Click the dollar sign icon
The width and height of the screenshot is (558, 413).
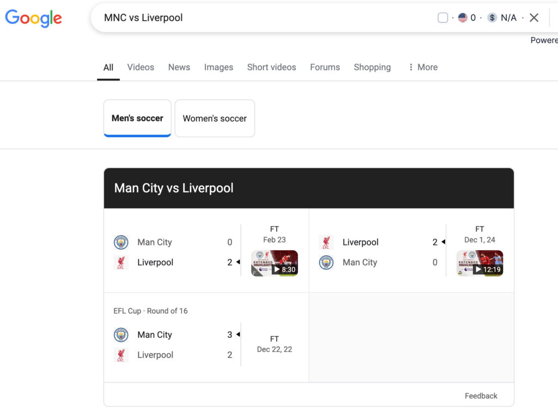coord(492,18)
